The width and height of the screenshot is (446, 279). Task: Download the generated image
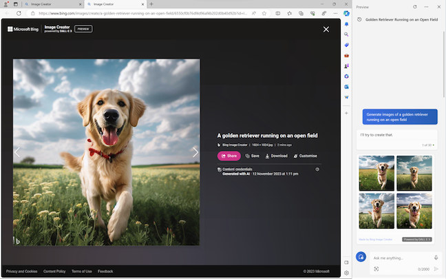pyautogui.click(x=276, y=156)
